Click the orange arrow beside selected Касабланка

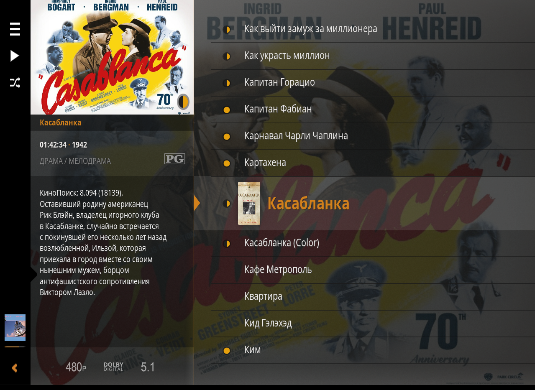197,204
